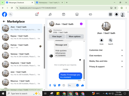The width and height of the screenshot is (129, 96).
Task: Expand the Chat members section
Action: coord(106,56)
